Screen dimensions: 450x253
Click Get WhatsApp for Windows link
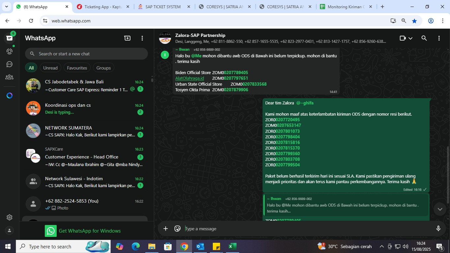(x=83, y=231)
